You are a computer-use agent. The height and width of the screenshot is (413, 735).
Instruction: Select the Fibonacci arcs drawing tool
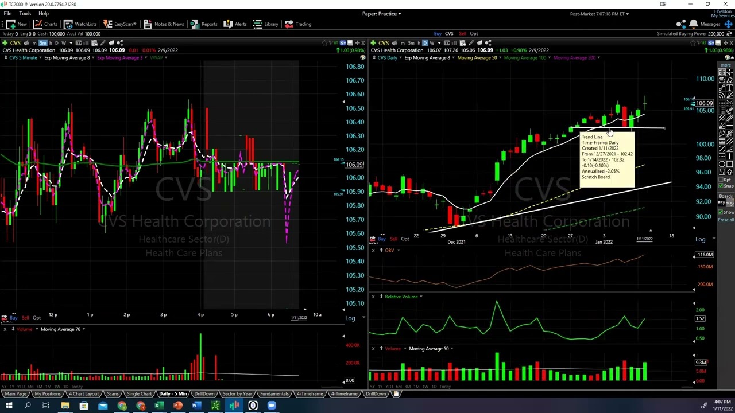[722, 95]
